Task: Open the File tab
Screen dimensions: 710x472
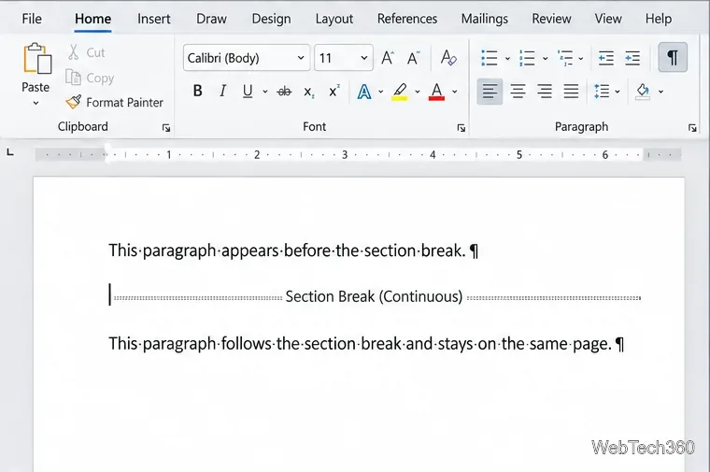Action: (32, 19)
